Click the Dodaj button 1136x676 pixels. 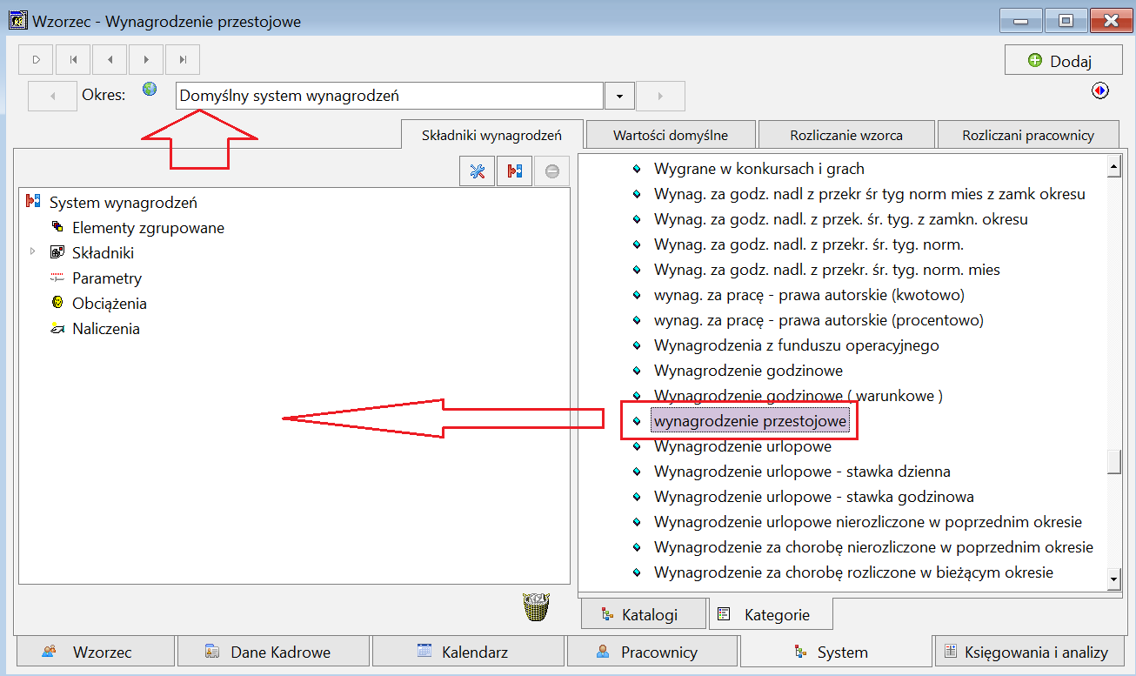click(x=1062, y=61)
